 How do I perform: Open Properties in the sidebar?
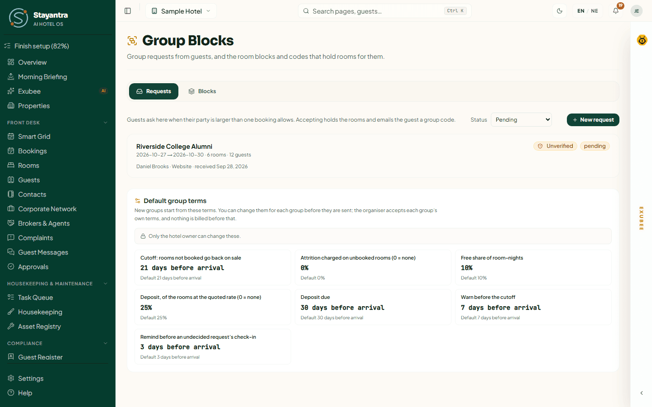[58, 106]
